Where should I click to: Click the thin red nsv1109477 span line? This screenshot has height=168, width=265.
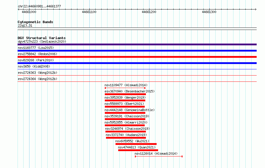(x=125, y=88)
